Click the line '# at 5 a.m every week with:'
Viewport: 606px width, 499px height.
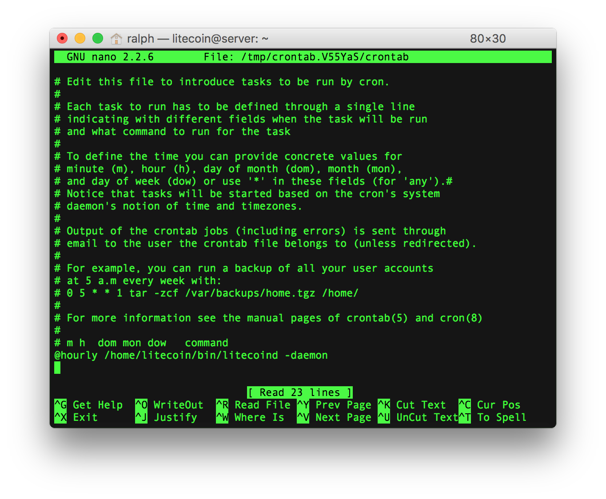[138, 281]
